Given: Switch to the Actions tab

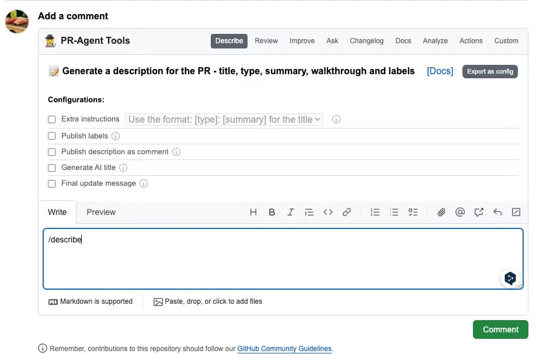Looking at the screenshot, I should (x=471, y=41).
